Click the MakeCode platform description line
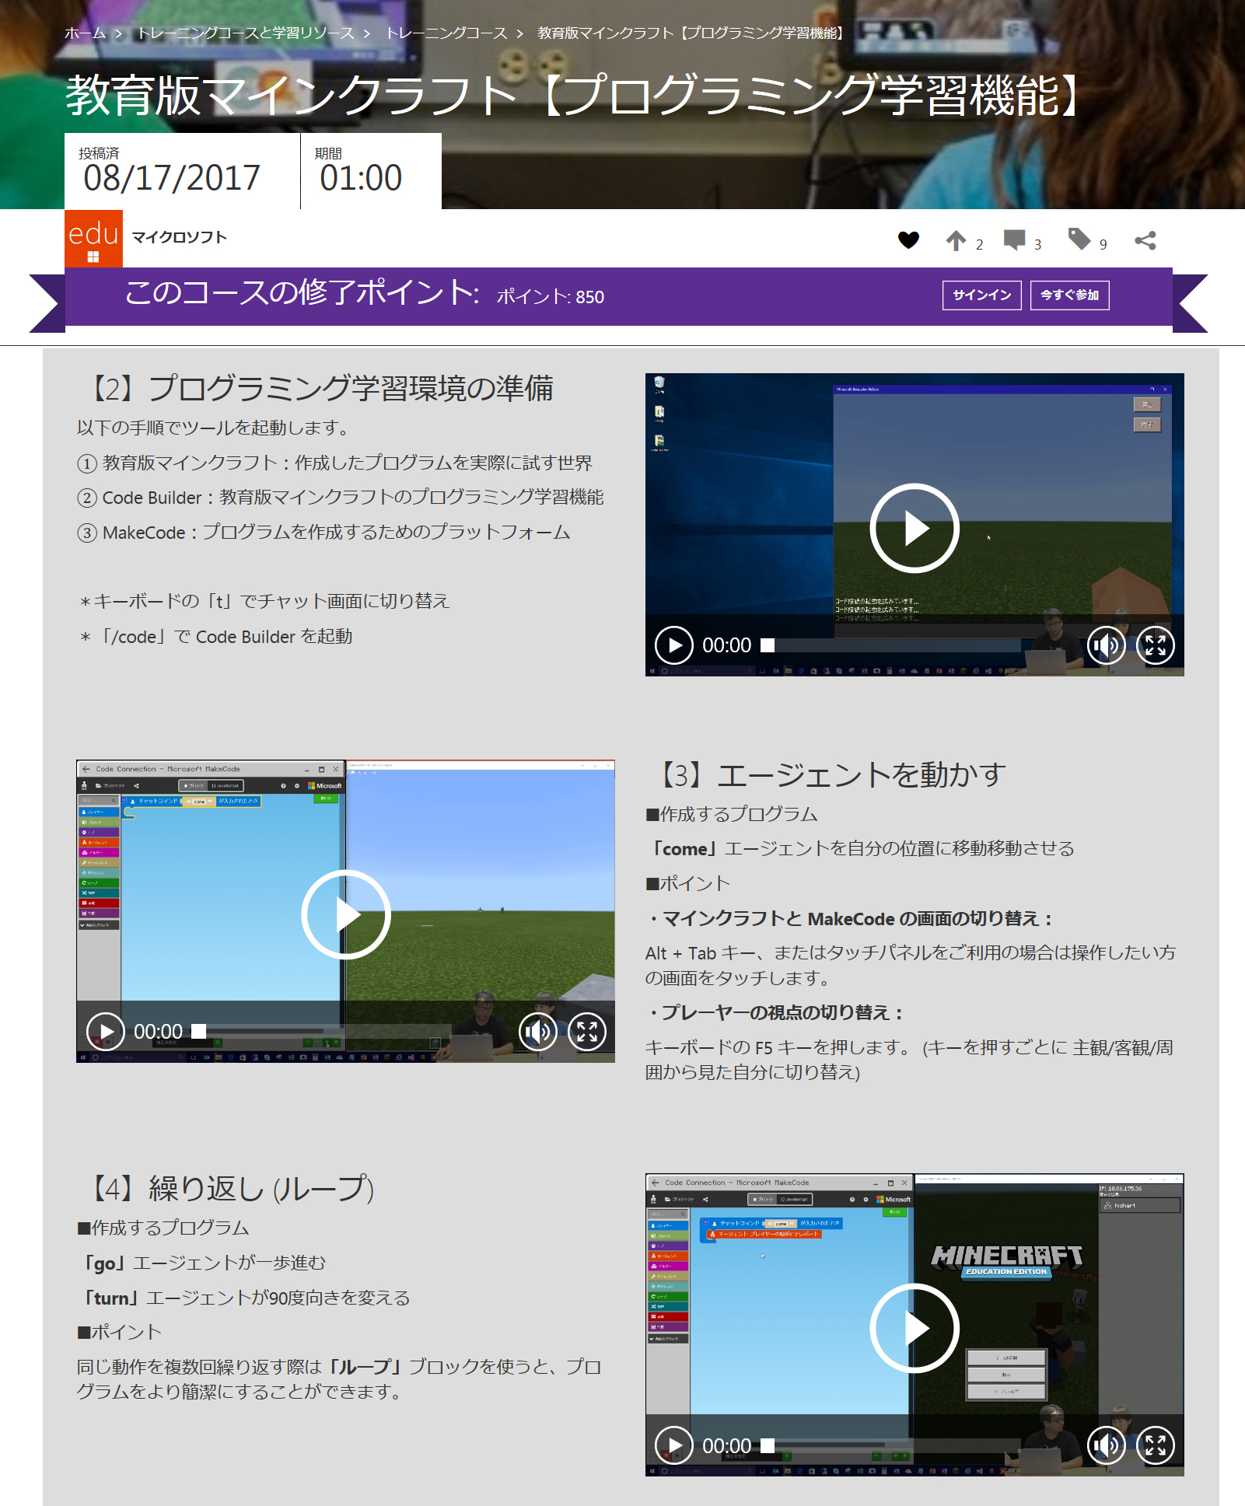The width and height of the screenshot is (1245, 1506). 323,533
